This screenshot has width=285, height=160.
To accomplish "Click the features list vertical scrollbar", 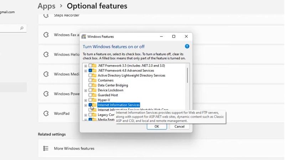I will [187, 75].
